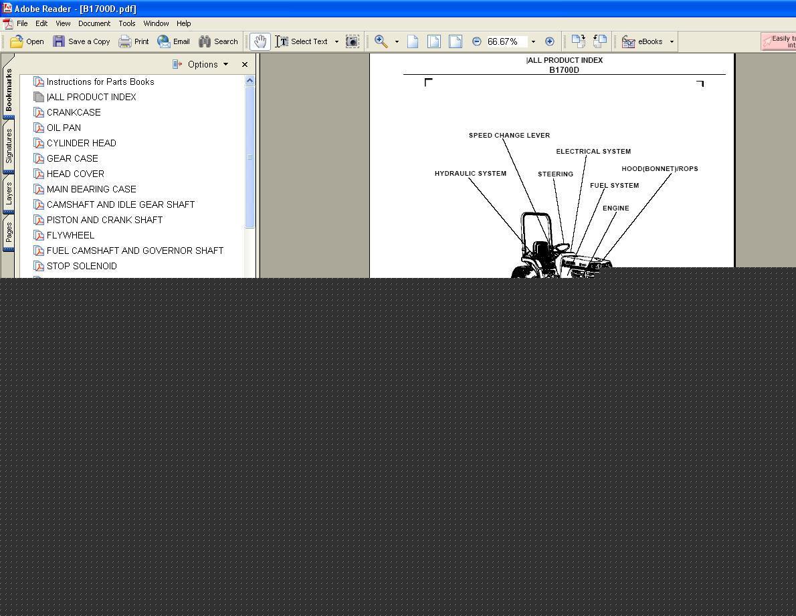
Task: Click the Zoom In magnifier tool
Action: pyautogui.click(x=381, y=41)
